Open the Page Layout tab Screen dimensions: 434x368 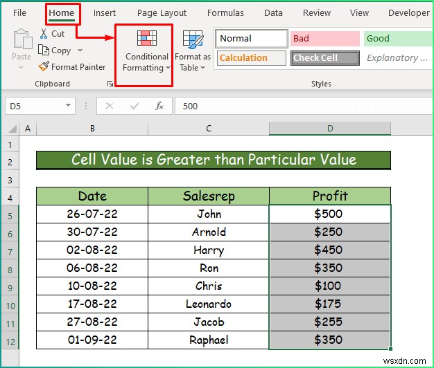(162, 12)
